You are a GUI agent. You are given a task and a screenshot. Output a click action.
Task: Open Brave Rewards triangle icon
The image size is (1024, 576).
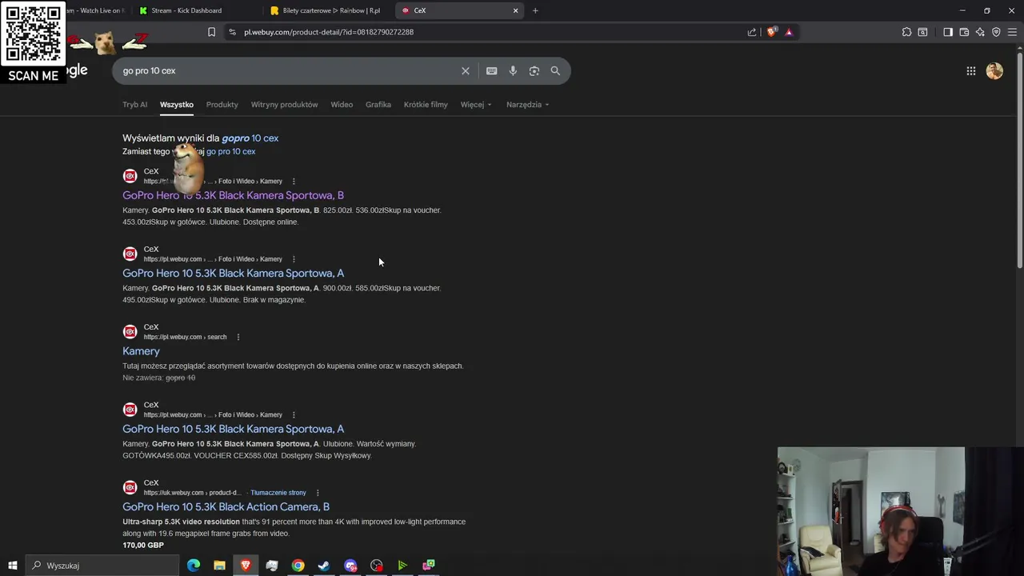tap(789, 32)
